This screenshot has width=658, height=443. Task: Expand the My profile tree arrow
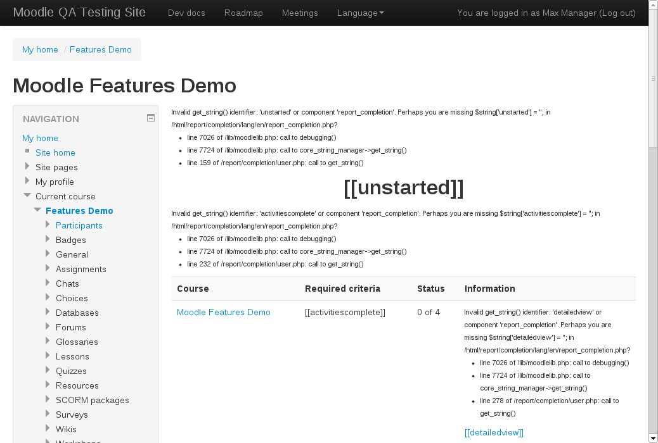point(27,181)
